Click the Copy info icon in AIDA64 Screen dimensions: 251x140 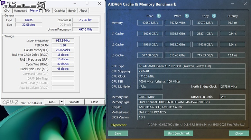coord(214,16)
